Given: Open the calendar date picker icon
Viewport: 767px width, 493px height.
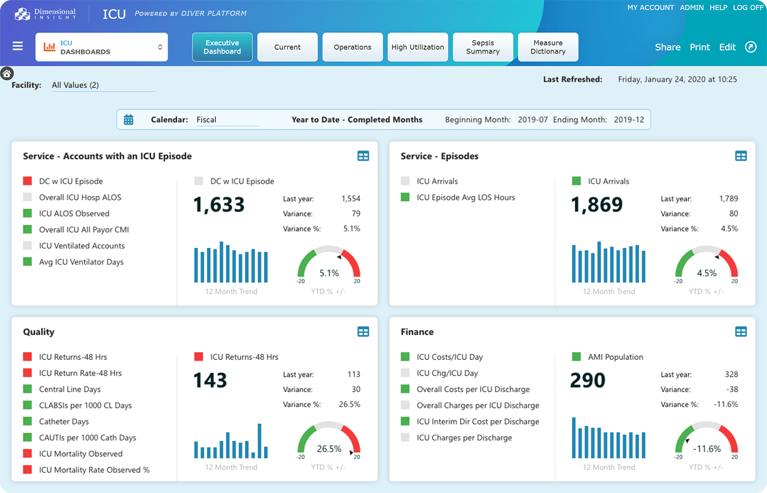Looking at the screenshot, I should tap(129, 120).
